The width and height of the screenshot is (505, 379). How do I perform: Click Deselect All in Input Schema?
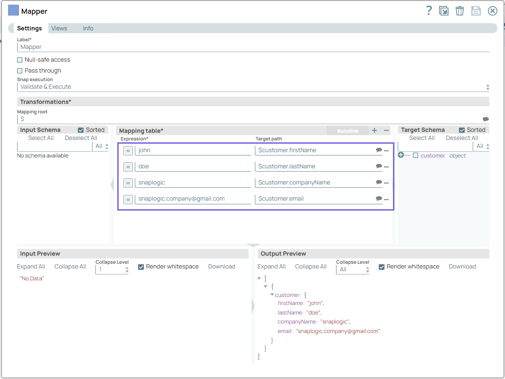(x=81, y=138)
